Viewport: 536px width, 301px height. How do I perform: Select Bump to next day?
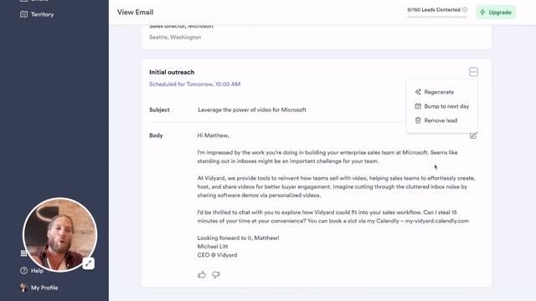point(441,106)
